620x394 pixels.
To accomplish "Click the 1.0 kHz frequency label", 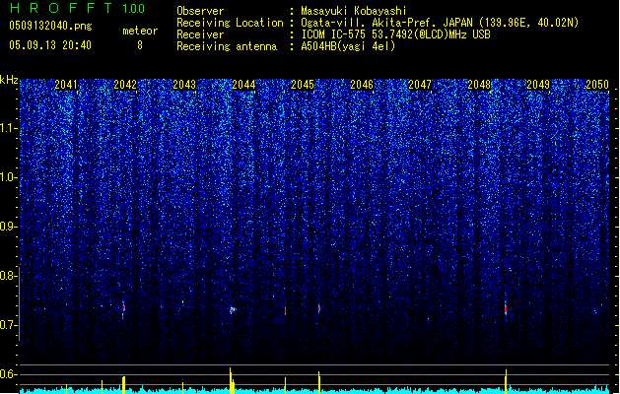I will click(x=9, y=177).
